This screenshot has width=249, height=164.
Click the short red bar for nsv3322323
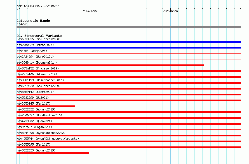(x=53, y=153)
